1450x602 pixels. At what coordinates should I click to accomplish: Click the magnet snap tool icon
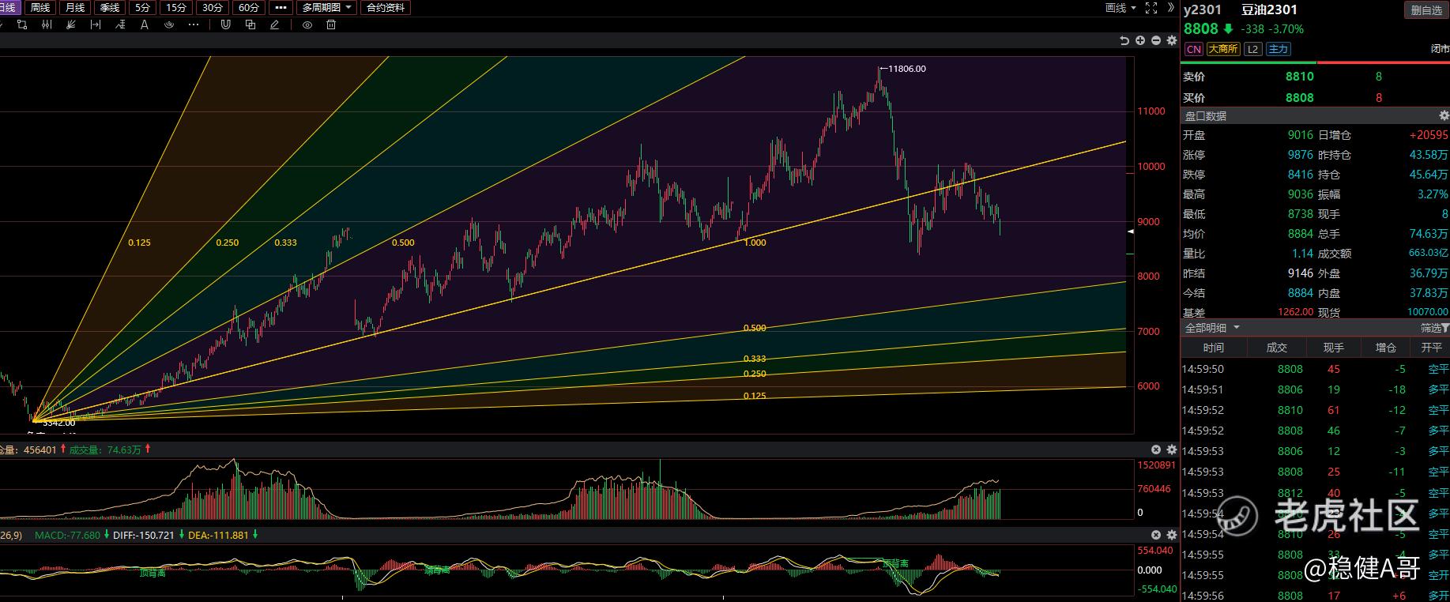click(225, 24)
